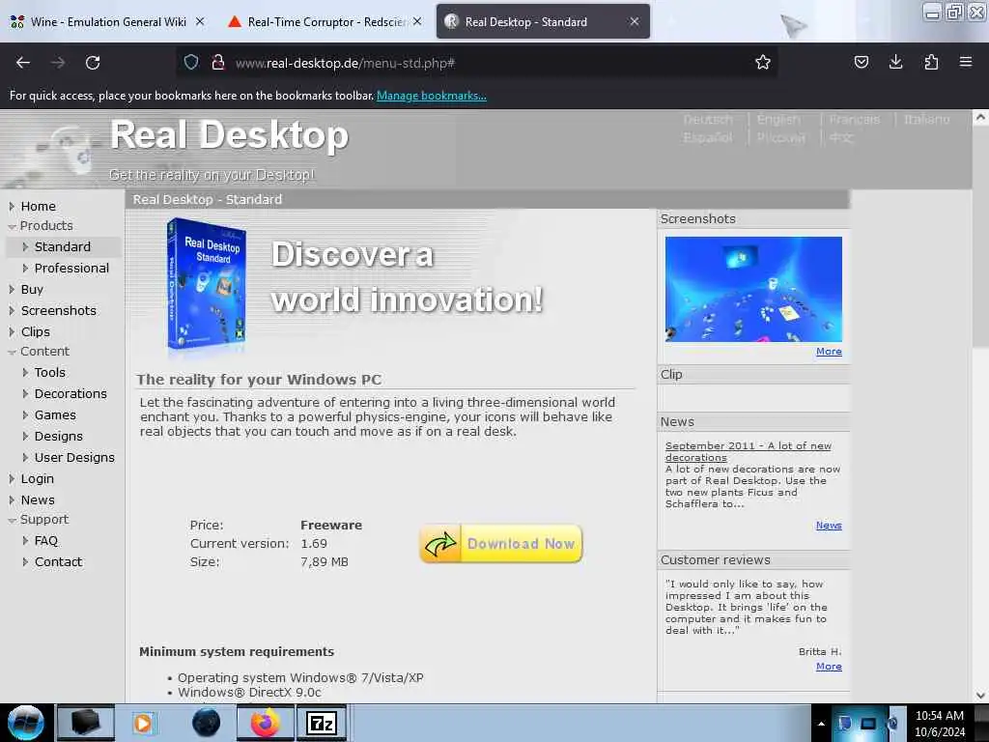
Task: Click the page scrollbar up arrow
Action: [x=980, y=117]
